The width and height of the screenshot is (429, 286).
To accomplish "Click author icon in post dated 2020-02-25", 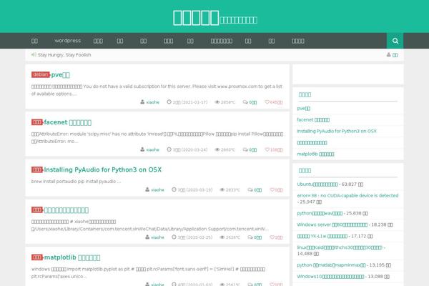I will 147,237.
